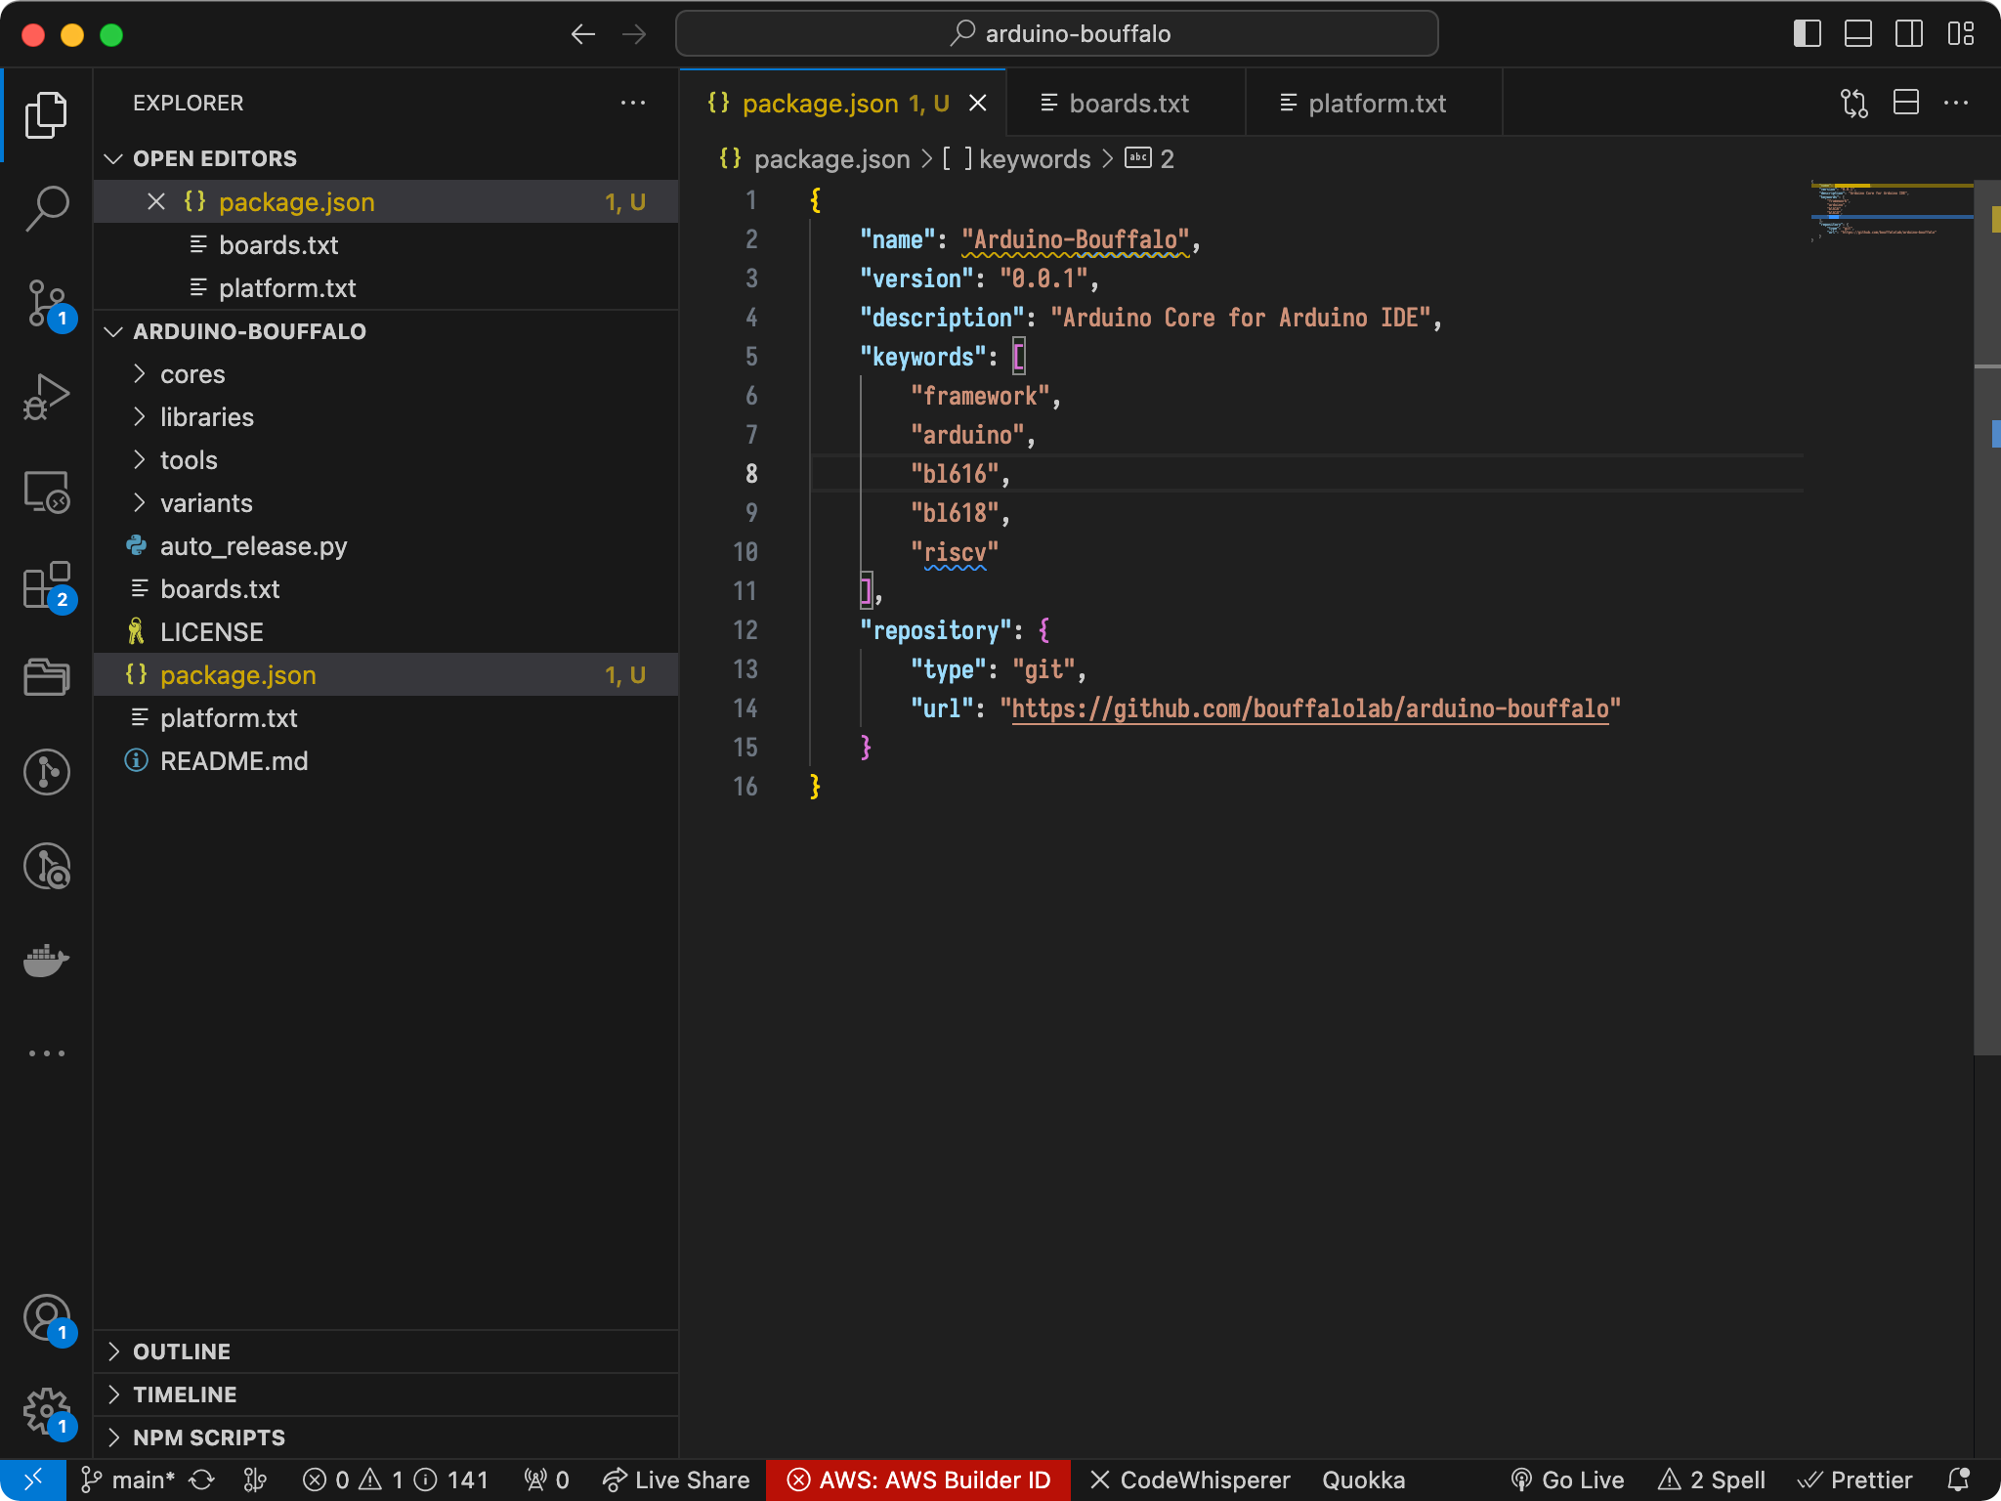
Task: Close the package.json tab
Action: click(977, 103)
